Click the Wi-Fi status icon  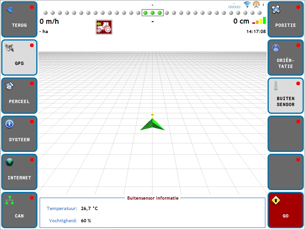click(x=247, y=4)
